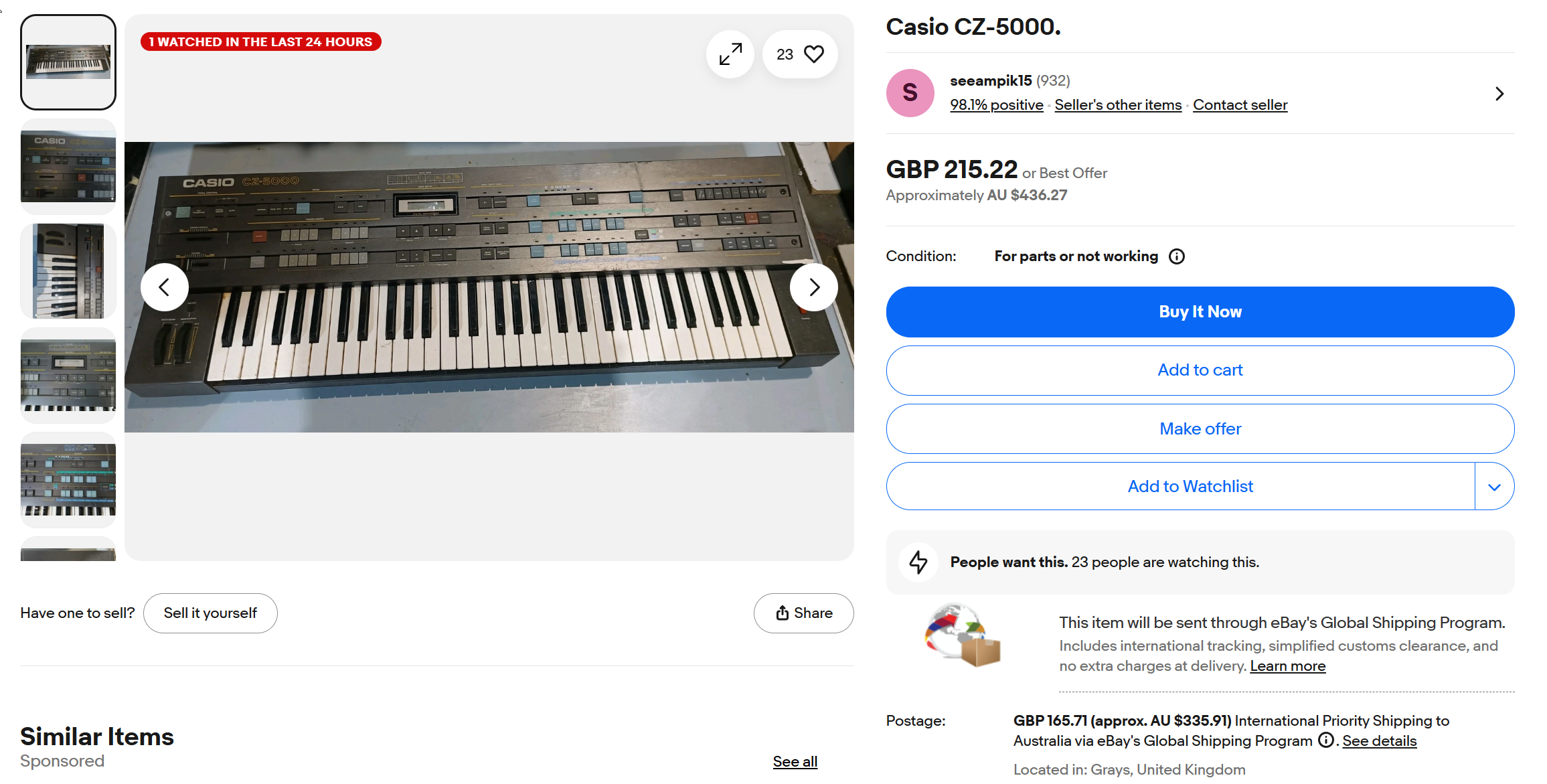Make an offer on the Casio CZ-5000
1547x784 pixels.
(1200, 429)
